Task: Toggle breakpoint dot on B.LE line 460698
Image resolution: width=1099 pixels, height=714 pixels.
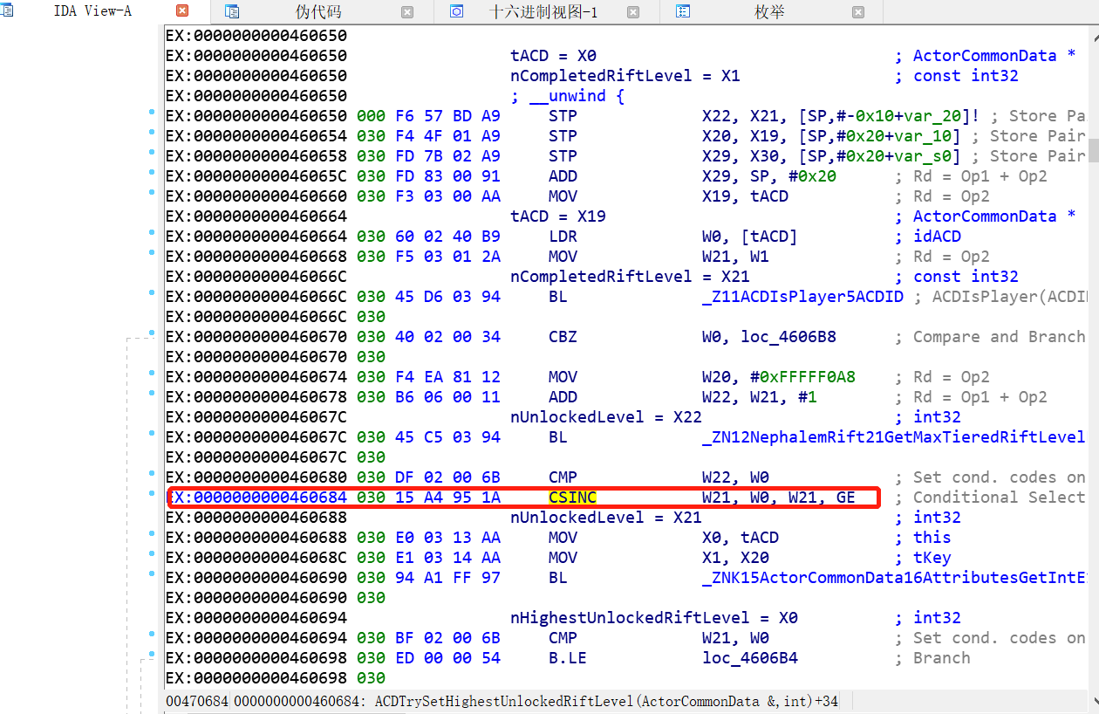Action: 152,655
